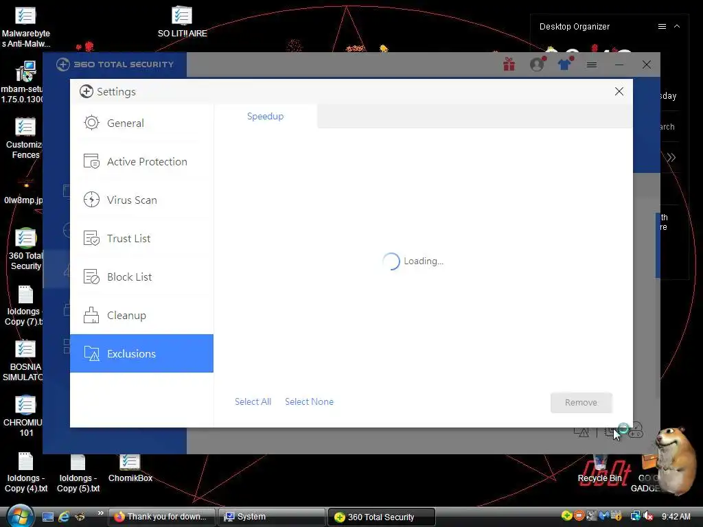This screenshot has width=703, height=527.
Task: Click the Active Protection shield icon
Action: coord(91,161)
